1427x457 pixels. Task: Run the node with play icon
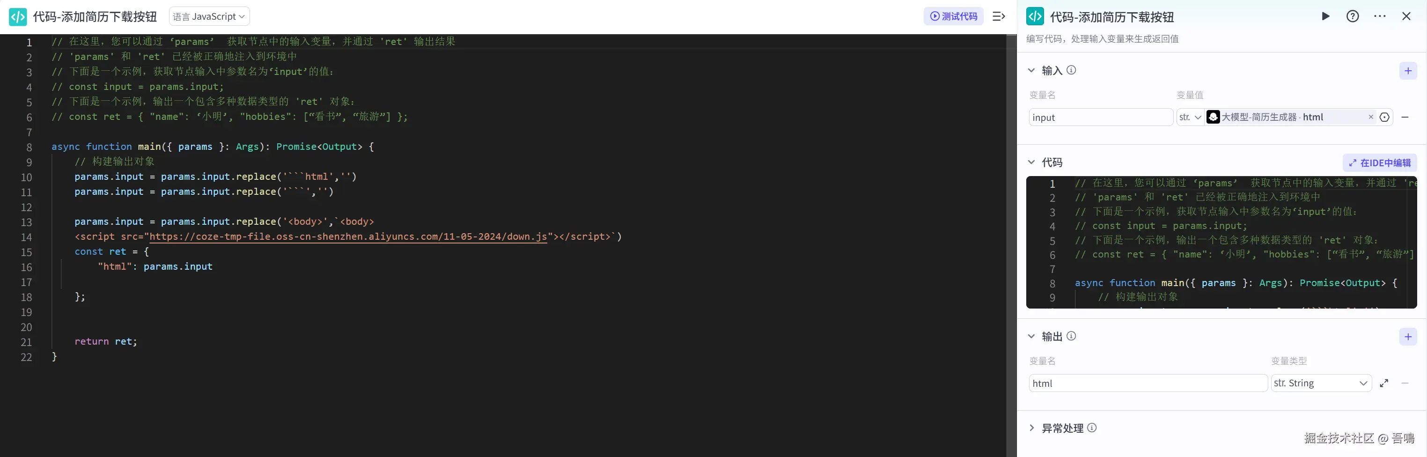pos(1325,16)
